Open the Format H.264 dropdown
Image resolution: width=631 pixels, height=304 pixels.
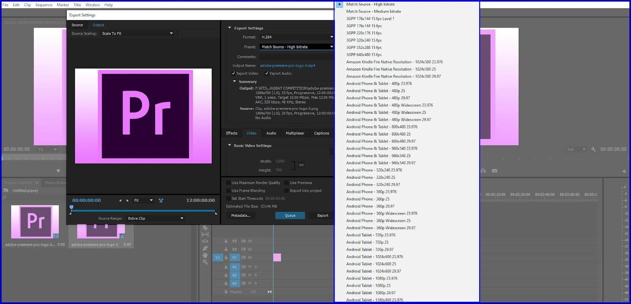coord(331,37)
